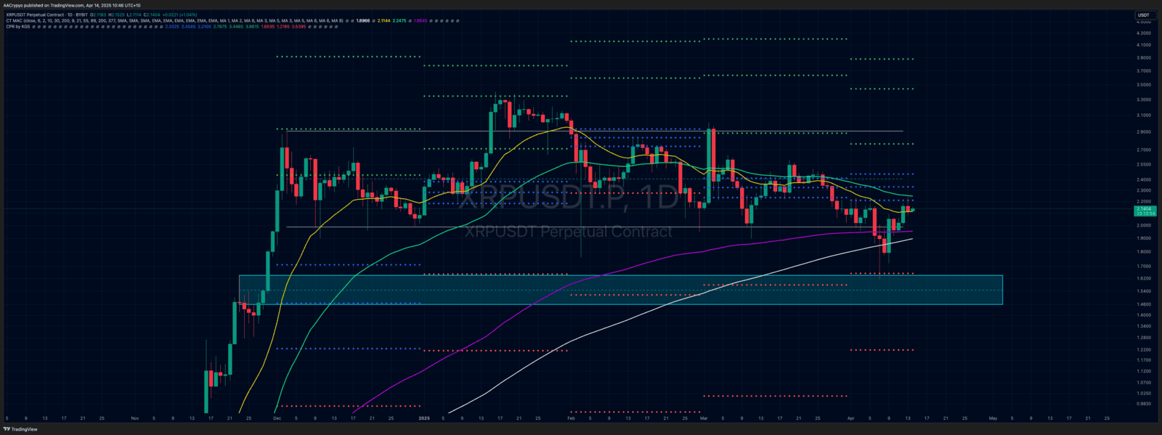Screen dimensions: 1162x435
Task: Click the 1.2200 price axis label
Action: pyautogui.click(x=1143, y=349)
